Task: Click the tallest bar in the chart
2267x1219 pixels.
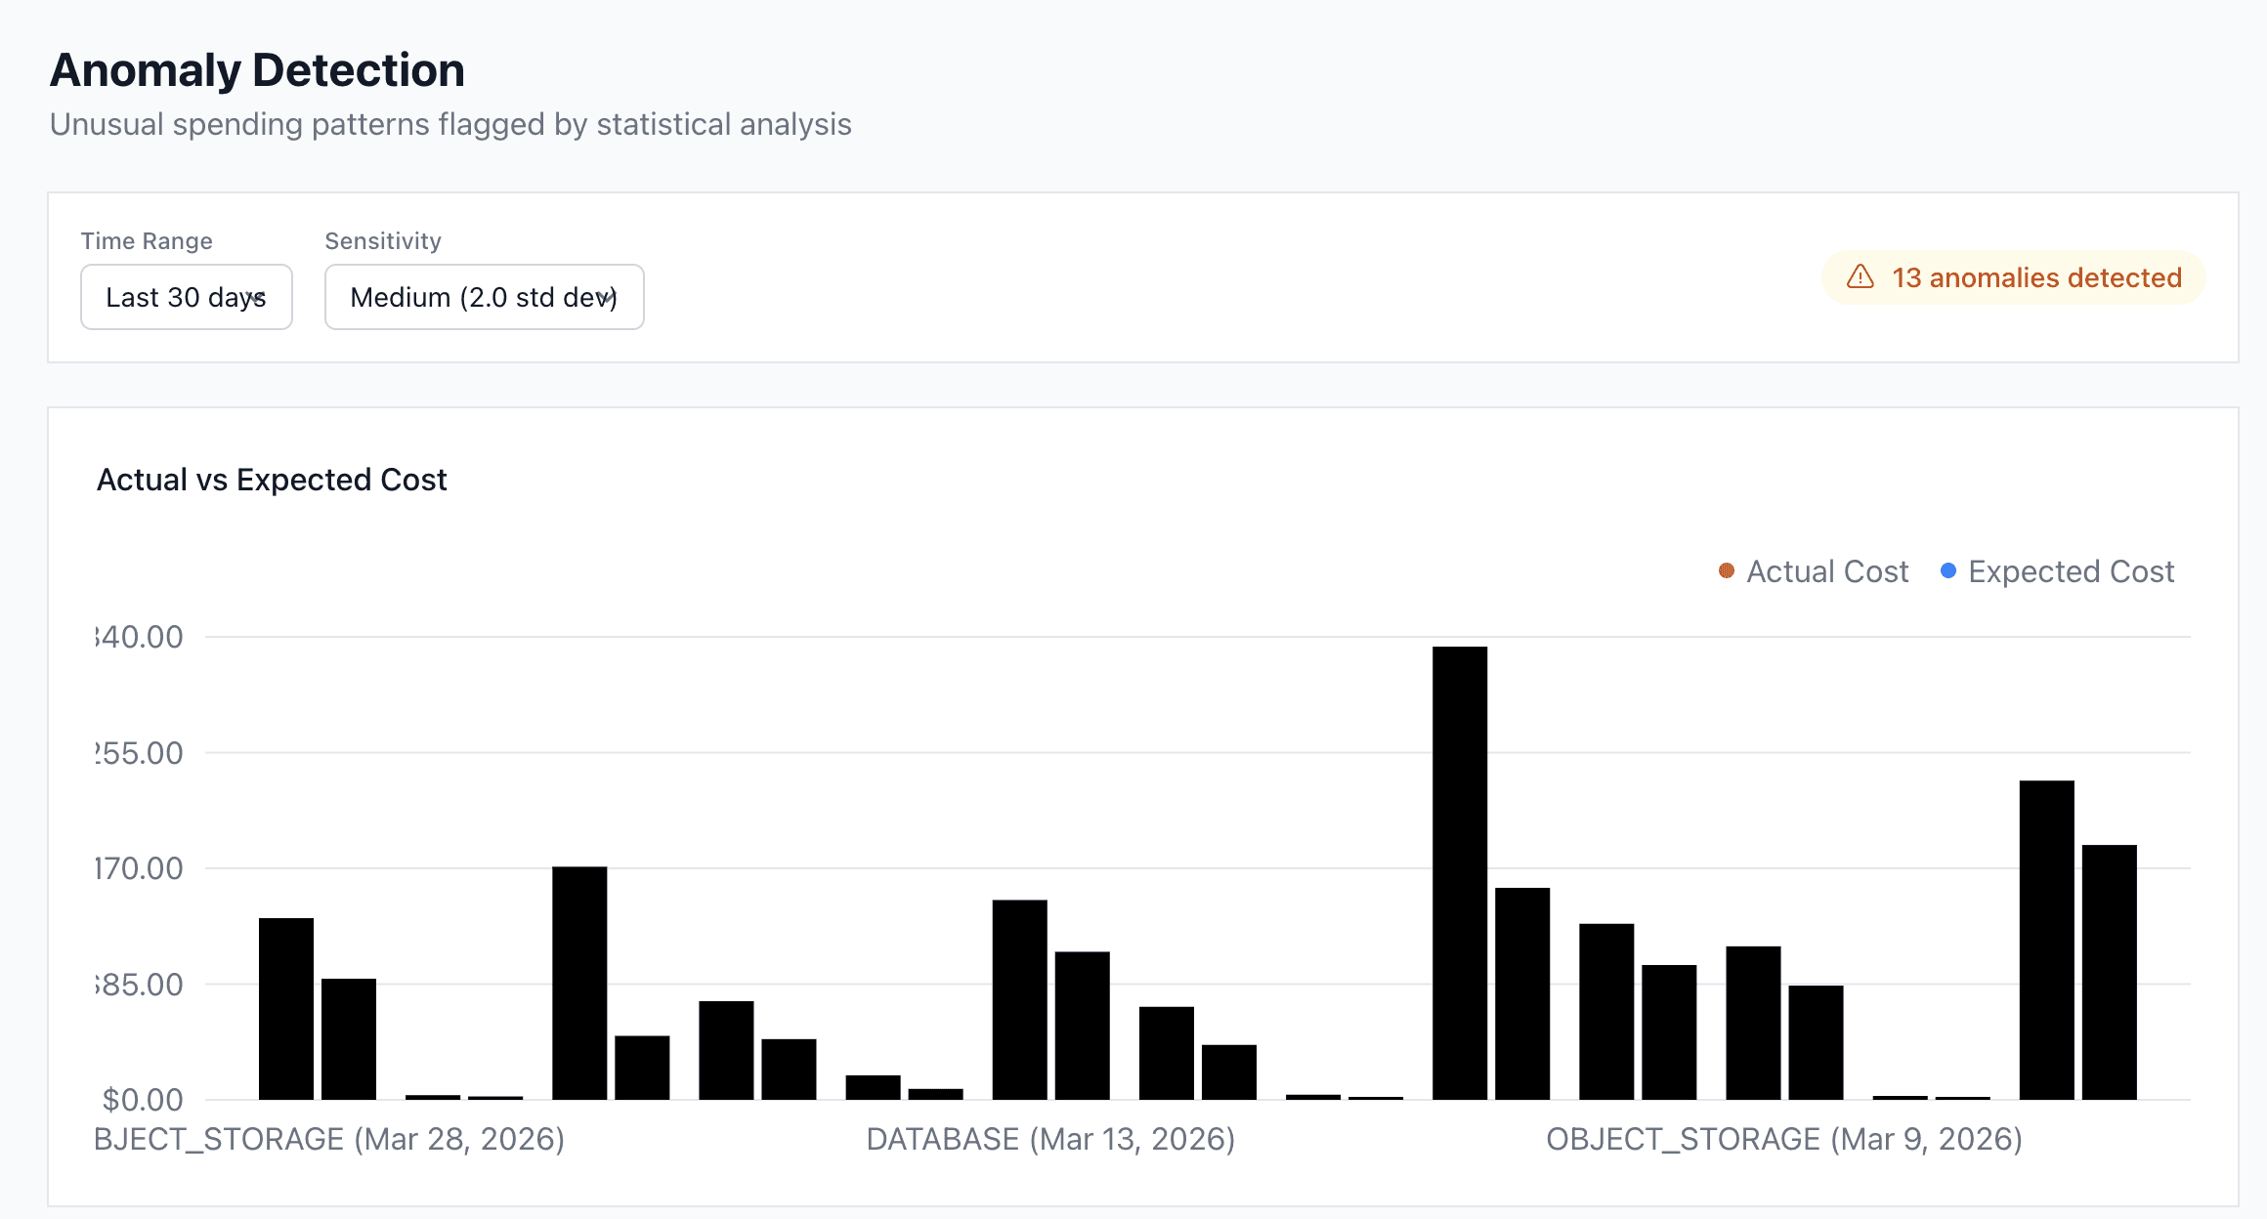Action: 1460,872
